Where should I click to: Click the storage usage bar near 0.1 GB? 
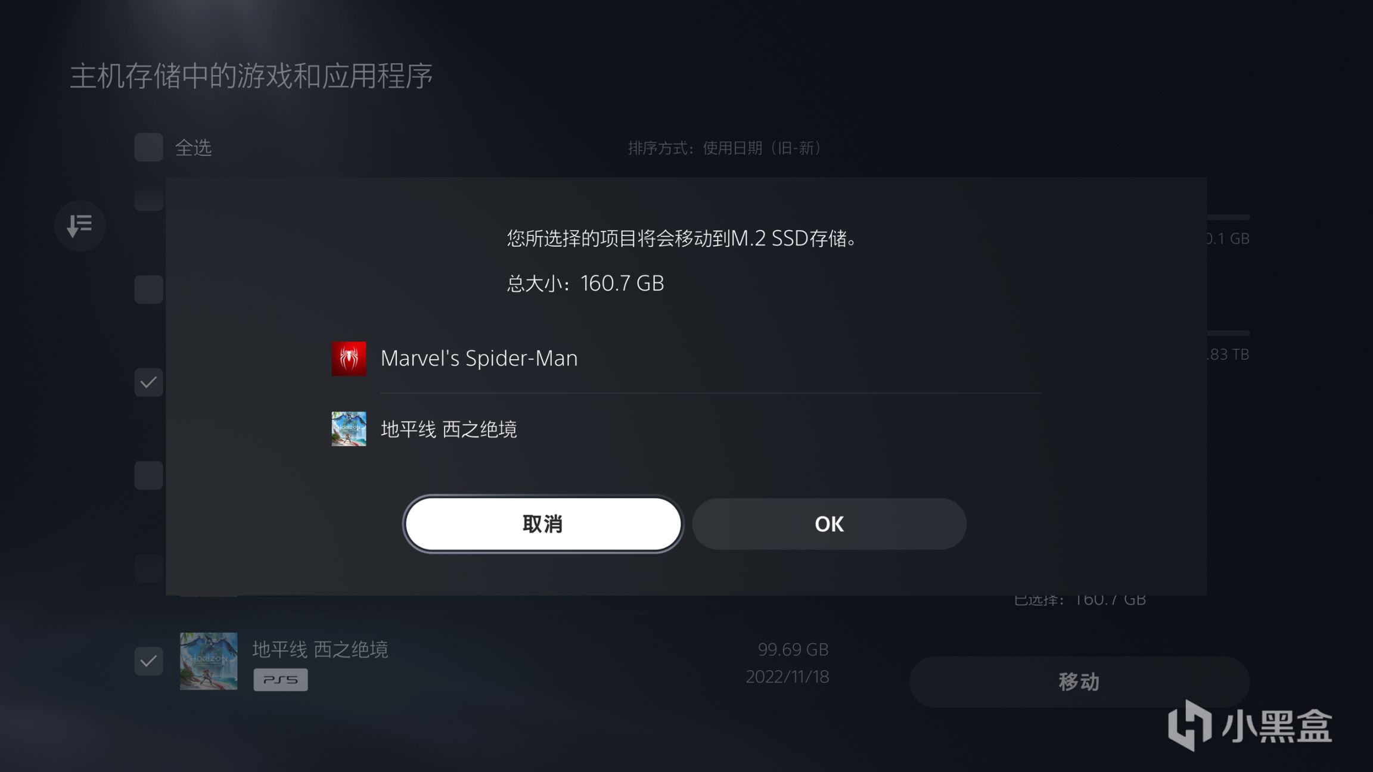(1228, 217)
